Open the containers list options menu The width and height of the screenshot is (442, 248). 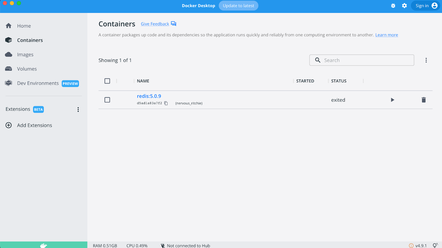[x=426, y=60]
